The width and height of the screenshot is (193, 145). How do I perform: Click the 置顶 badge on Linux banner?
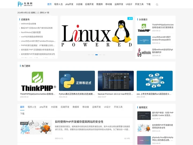click(130, 19)
